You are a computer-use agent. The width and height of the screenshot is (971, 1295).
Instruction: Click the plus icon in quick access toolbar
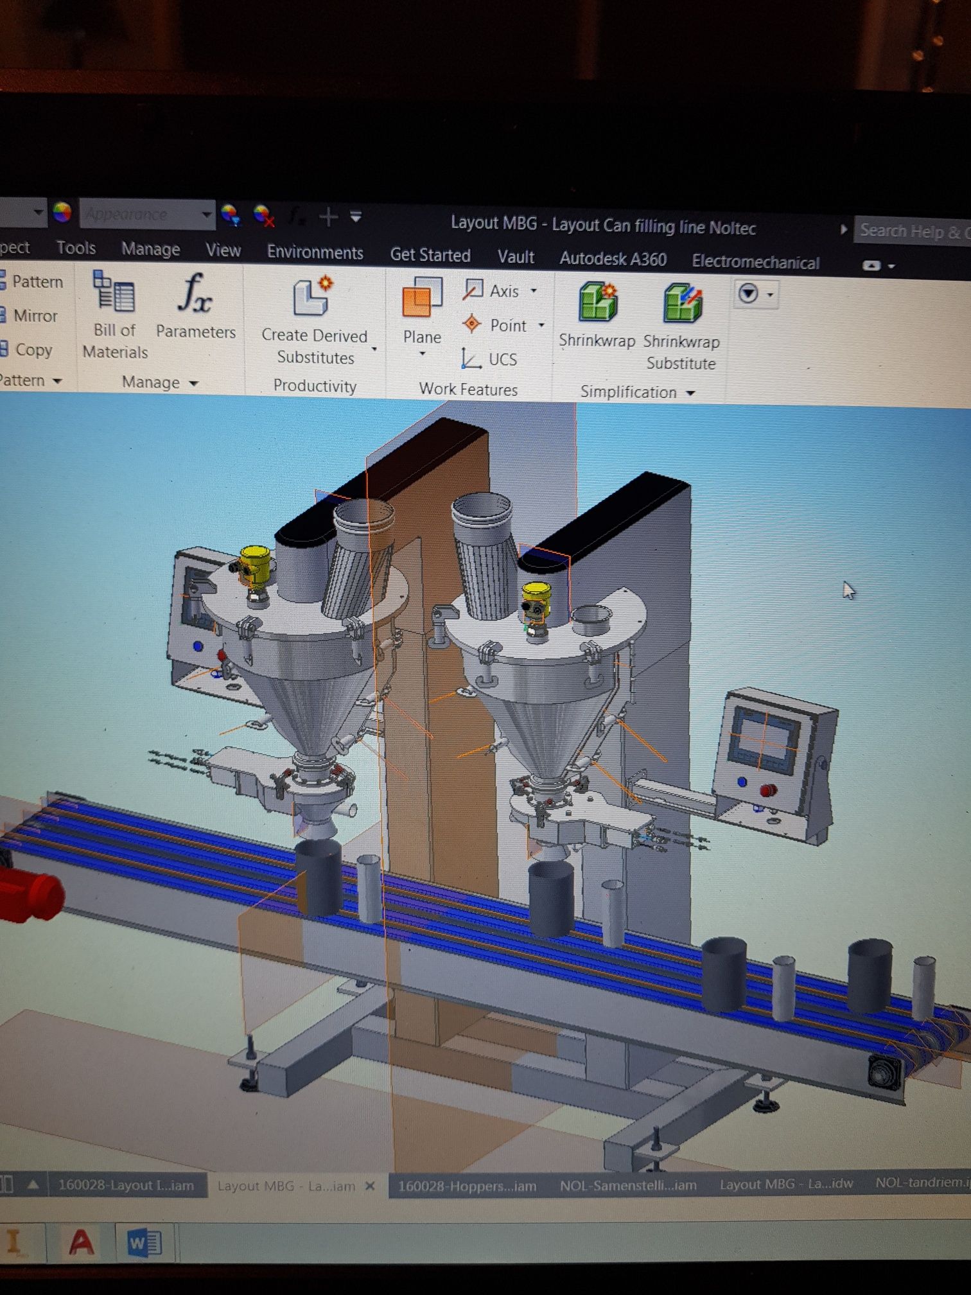[328, 217]
